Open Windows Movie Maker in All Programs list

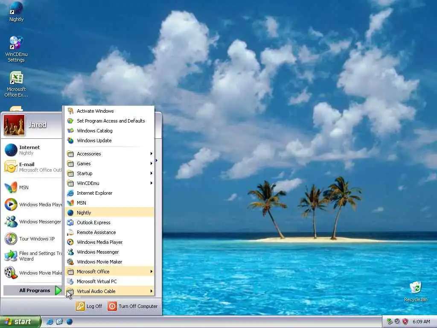[109, 262]
